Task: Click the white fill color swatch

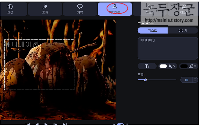Action: click(163, 66)
